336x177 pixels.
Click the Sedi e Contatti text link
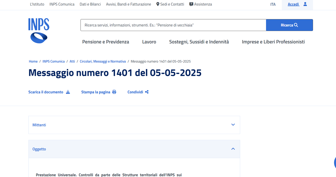pyautogui.click(x=172, y=4)
